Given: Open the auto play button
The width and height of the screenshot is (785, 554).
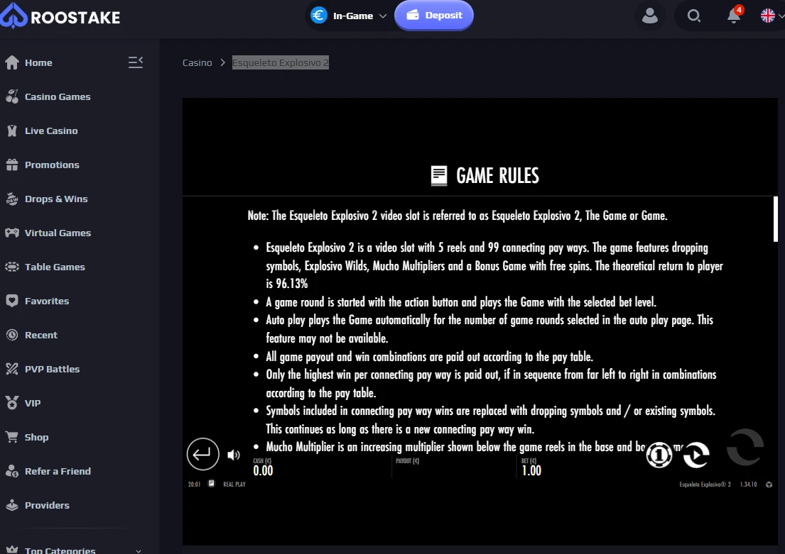Looking at the screenshot, I should click(696, 455).
